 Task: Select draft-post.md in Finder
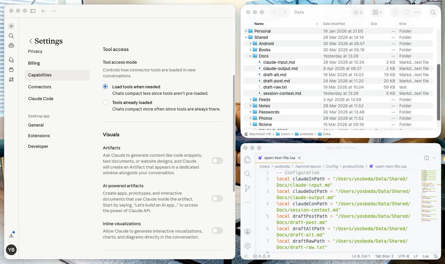276,81
